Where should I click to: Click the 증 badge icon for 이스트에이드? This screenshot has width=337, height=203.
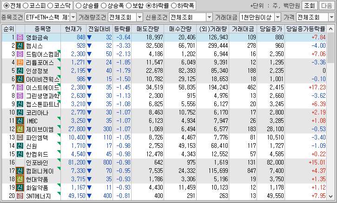point(20,88)
